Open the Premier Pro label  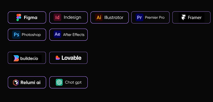point(155,18)
